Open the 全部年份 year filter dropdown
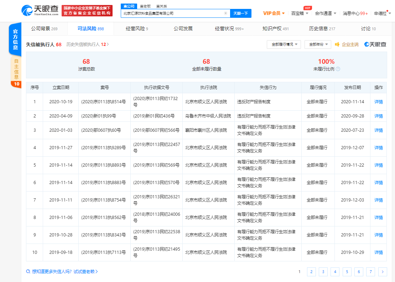This screenshot has width=395, height=282. pos(318,44)
